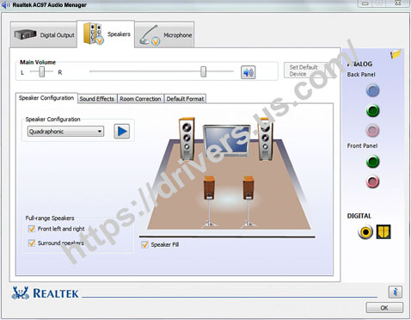Toggle Surround speakers full-range checkbox

[x=32, y=243]
